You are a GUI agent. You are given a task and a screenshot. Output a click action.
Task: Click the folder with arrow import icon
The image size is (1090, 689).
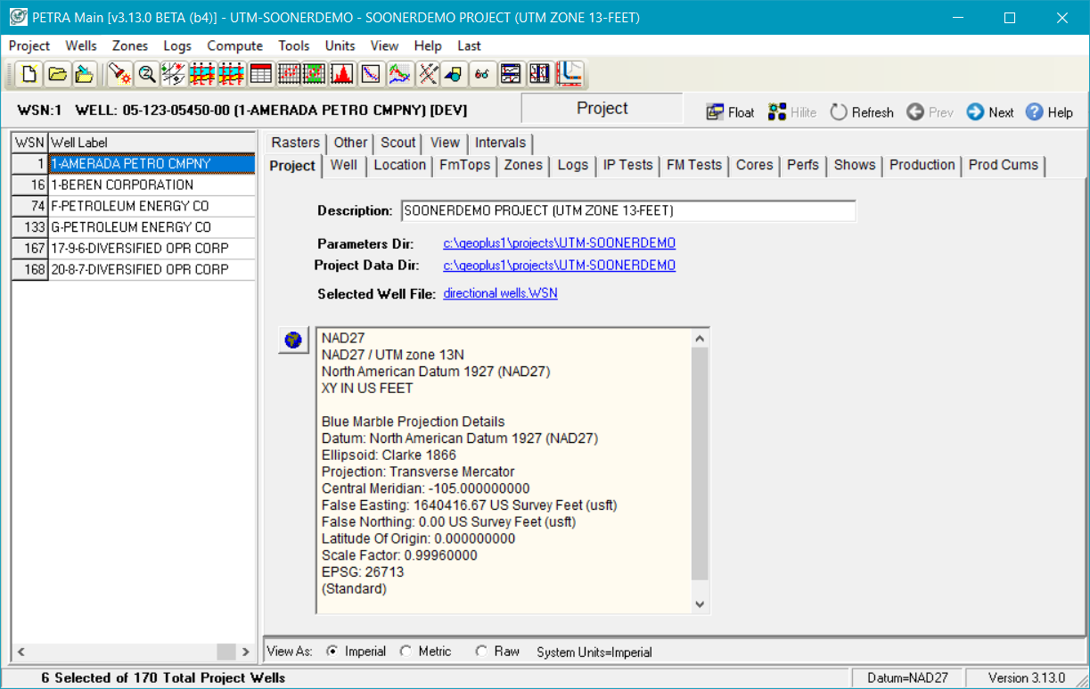click(84, 74)
